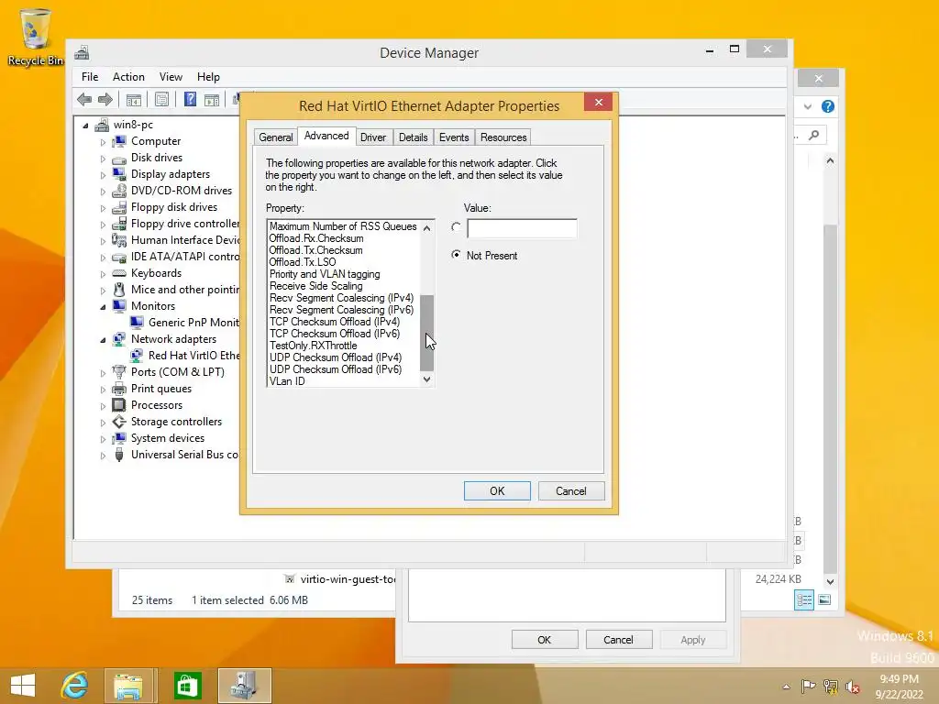Collapse the Network adapters node
Viewport: 939px width, 704px height.
click(x=103, y=339)
